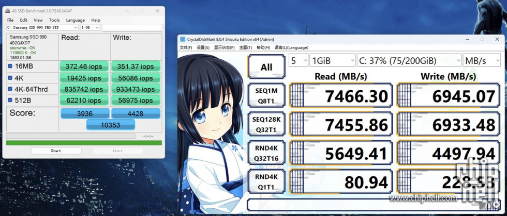Viewport: 507px width, 216px height.
Task: Click the SEQ1M read value 7466.30
Action: [341, 95]
